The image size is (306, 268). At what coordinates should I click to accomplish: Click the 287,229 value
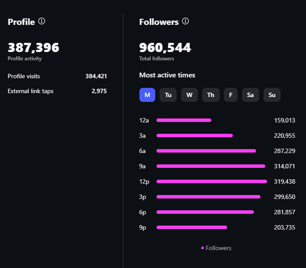tap(285, 151)
